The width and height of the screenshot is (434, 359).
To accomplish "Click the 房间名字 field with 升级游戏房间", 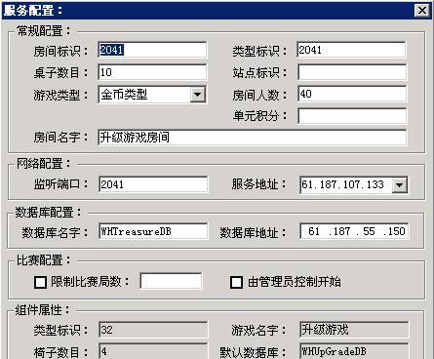I will coord(252,138).
